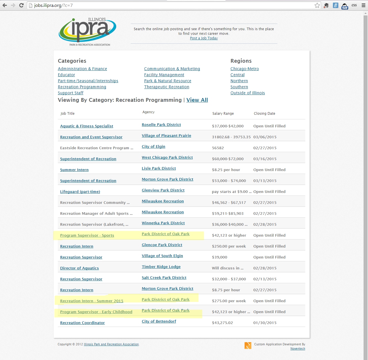The height and width of the screenshot is (360, 368).
Task: Open Village of South Elgin agency
Action: click(162, 256)
